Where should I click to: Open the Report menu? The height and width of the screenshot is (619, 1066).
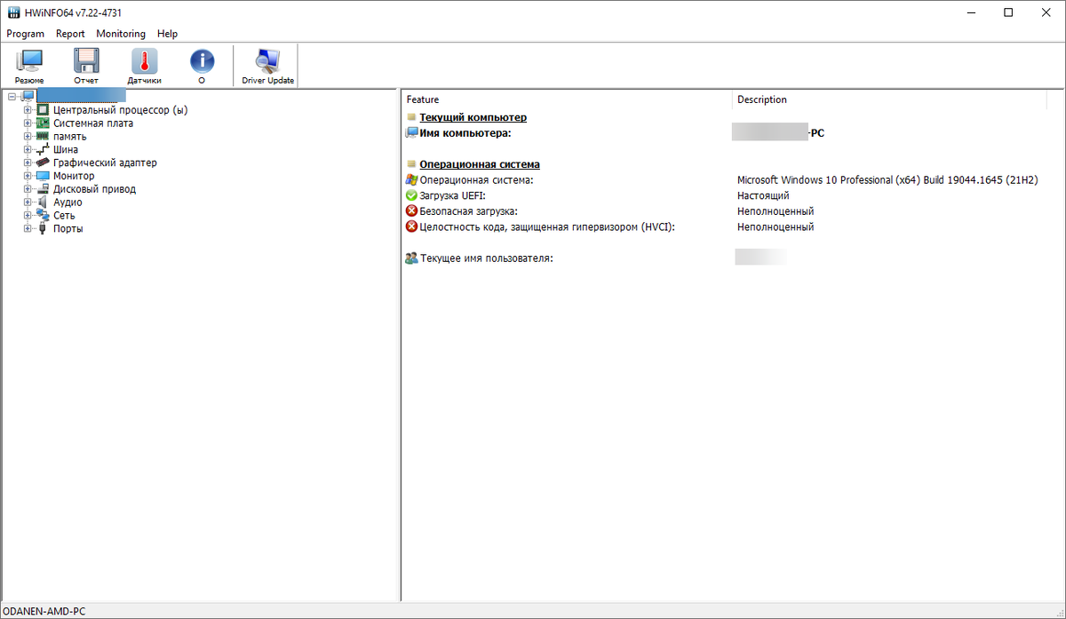(x=70, y=34)
